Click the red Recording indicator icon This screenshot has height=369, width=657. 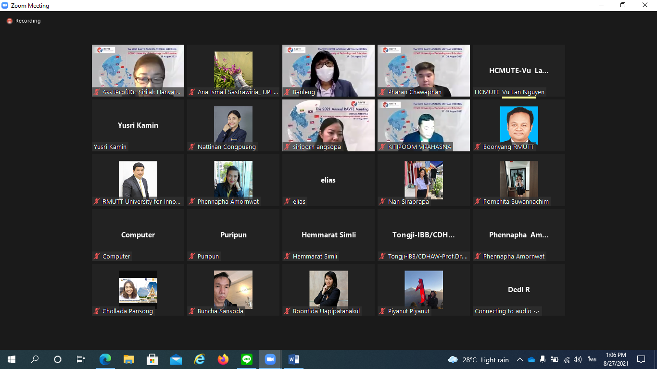[x=9, y=21]
